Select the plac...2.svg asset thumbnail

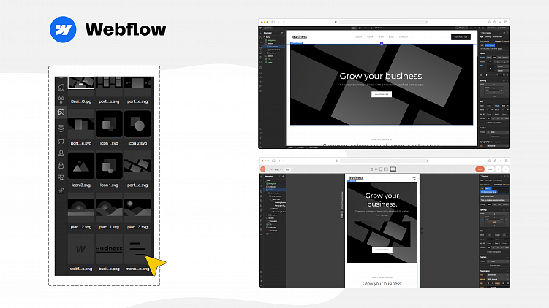tap(81, 208)
